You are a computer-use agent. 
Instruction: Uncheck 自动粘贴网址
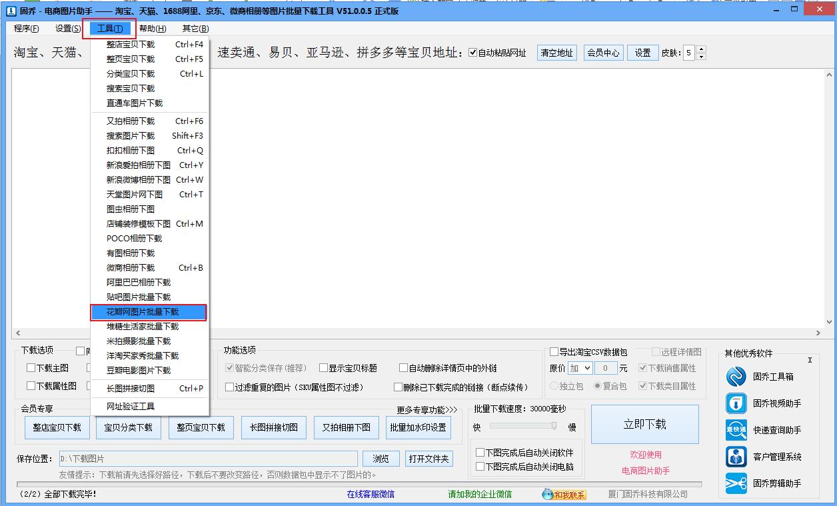tap(472, 53)
